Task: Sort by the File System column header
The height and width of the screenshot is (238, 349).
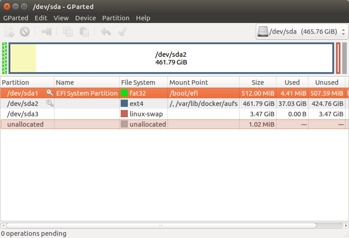Action: (144, 82)
